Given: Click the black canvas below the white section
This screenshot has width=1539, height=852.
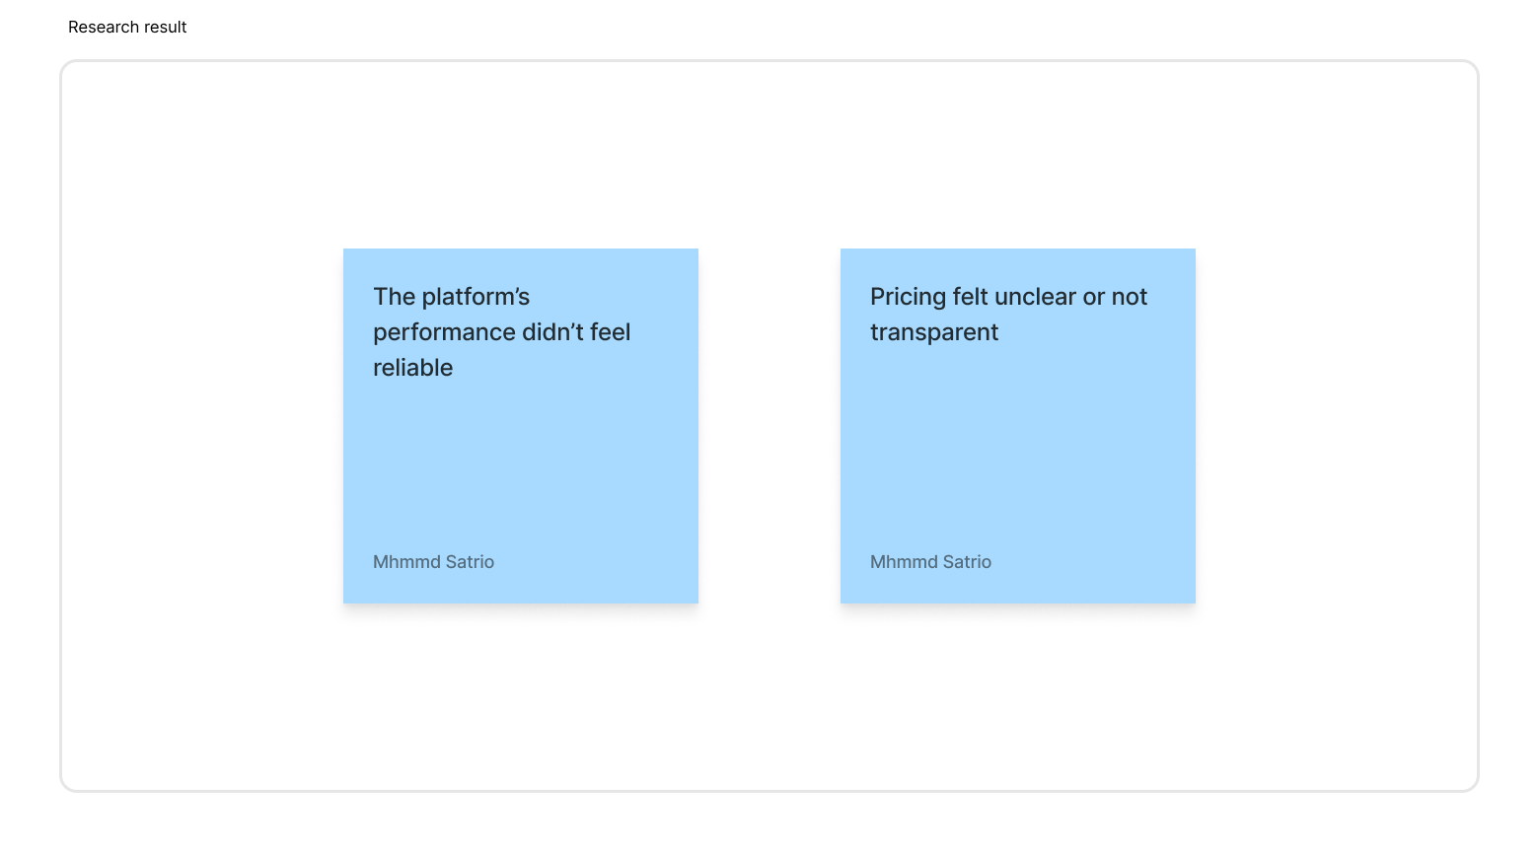Looking at the screenshot, I should (769, 823).
